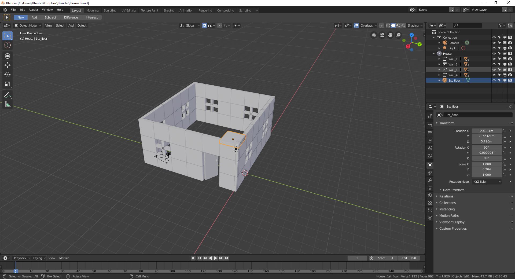The image size is (515, 279).
Task: Select the Measure tool
Action: pos(7,105)
